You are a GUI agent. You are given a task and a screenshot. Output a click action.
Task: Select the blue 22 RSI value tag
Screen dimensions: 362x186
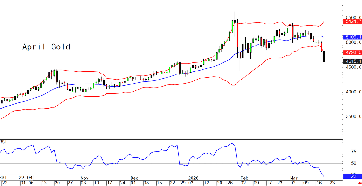pyautogui.click(x=353, y=177)
